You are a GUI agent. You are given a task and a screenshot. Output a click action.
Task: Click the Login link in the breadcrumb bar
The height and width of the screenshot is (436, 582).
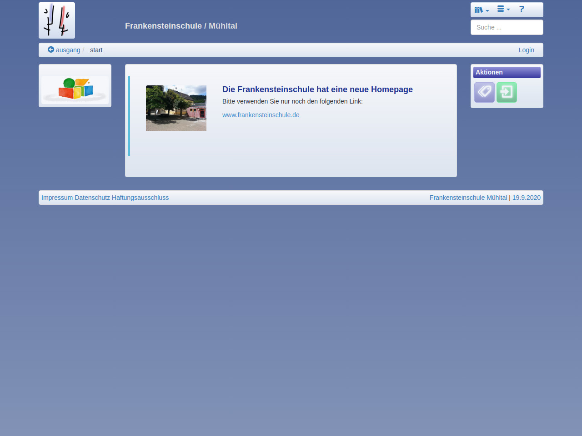click(526, 50)
